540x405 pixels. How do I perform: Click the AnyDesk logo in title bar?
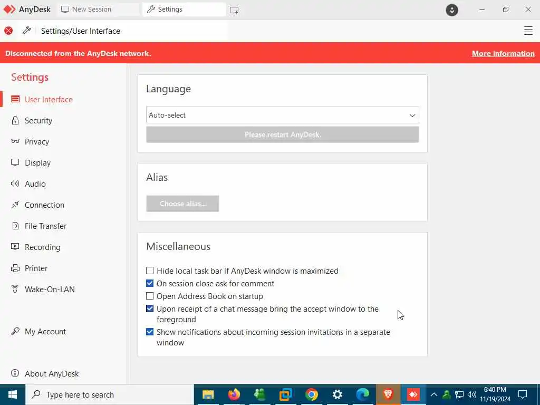click(x=9, y=9)
